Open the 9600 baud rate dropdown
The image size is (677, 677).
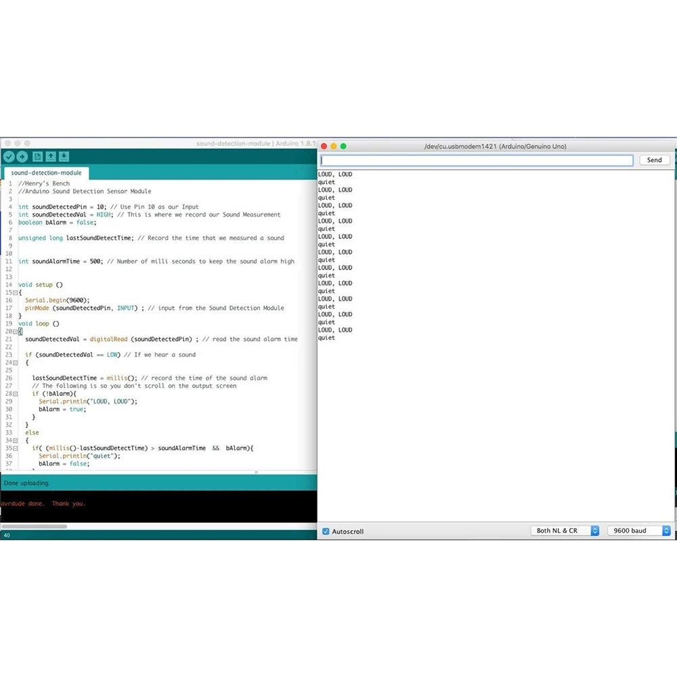638,531
